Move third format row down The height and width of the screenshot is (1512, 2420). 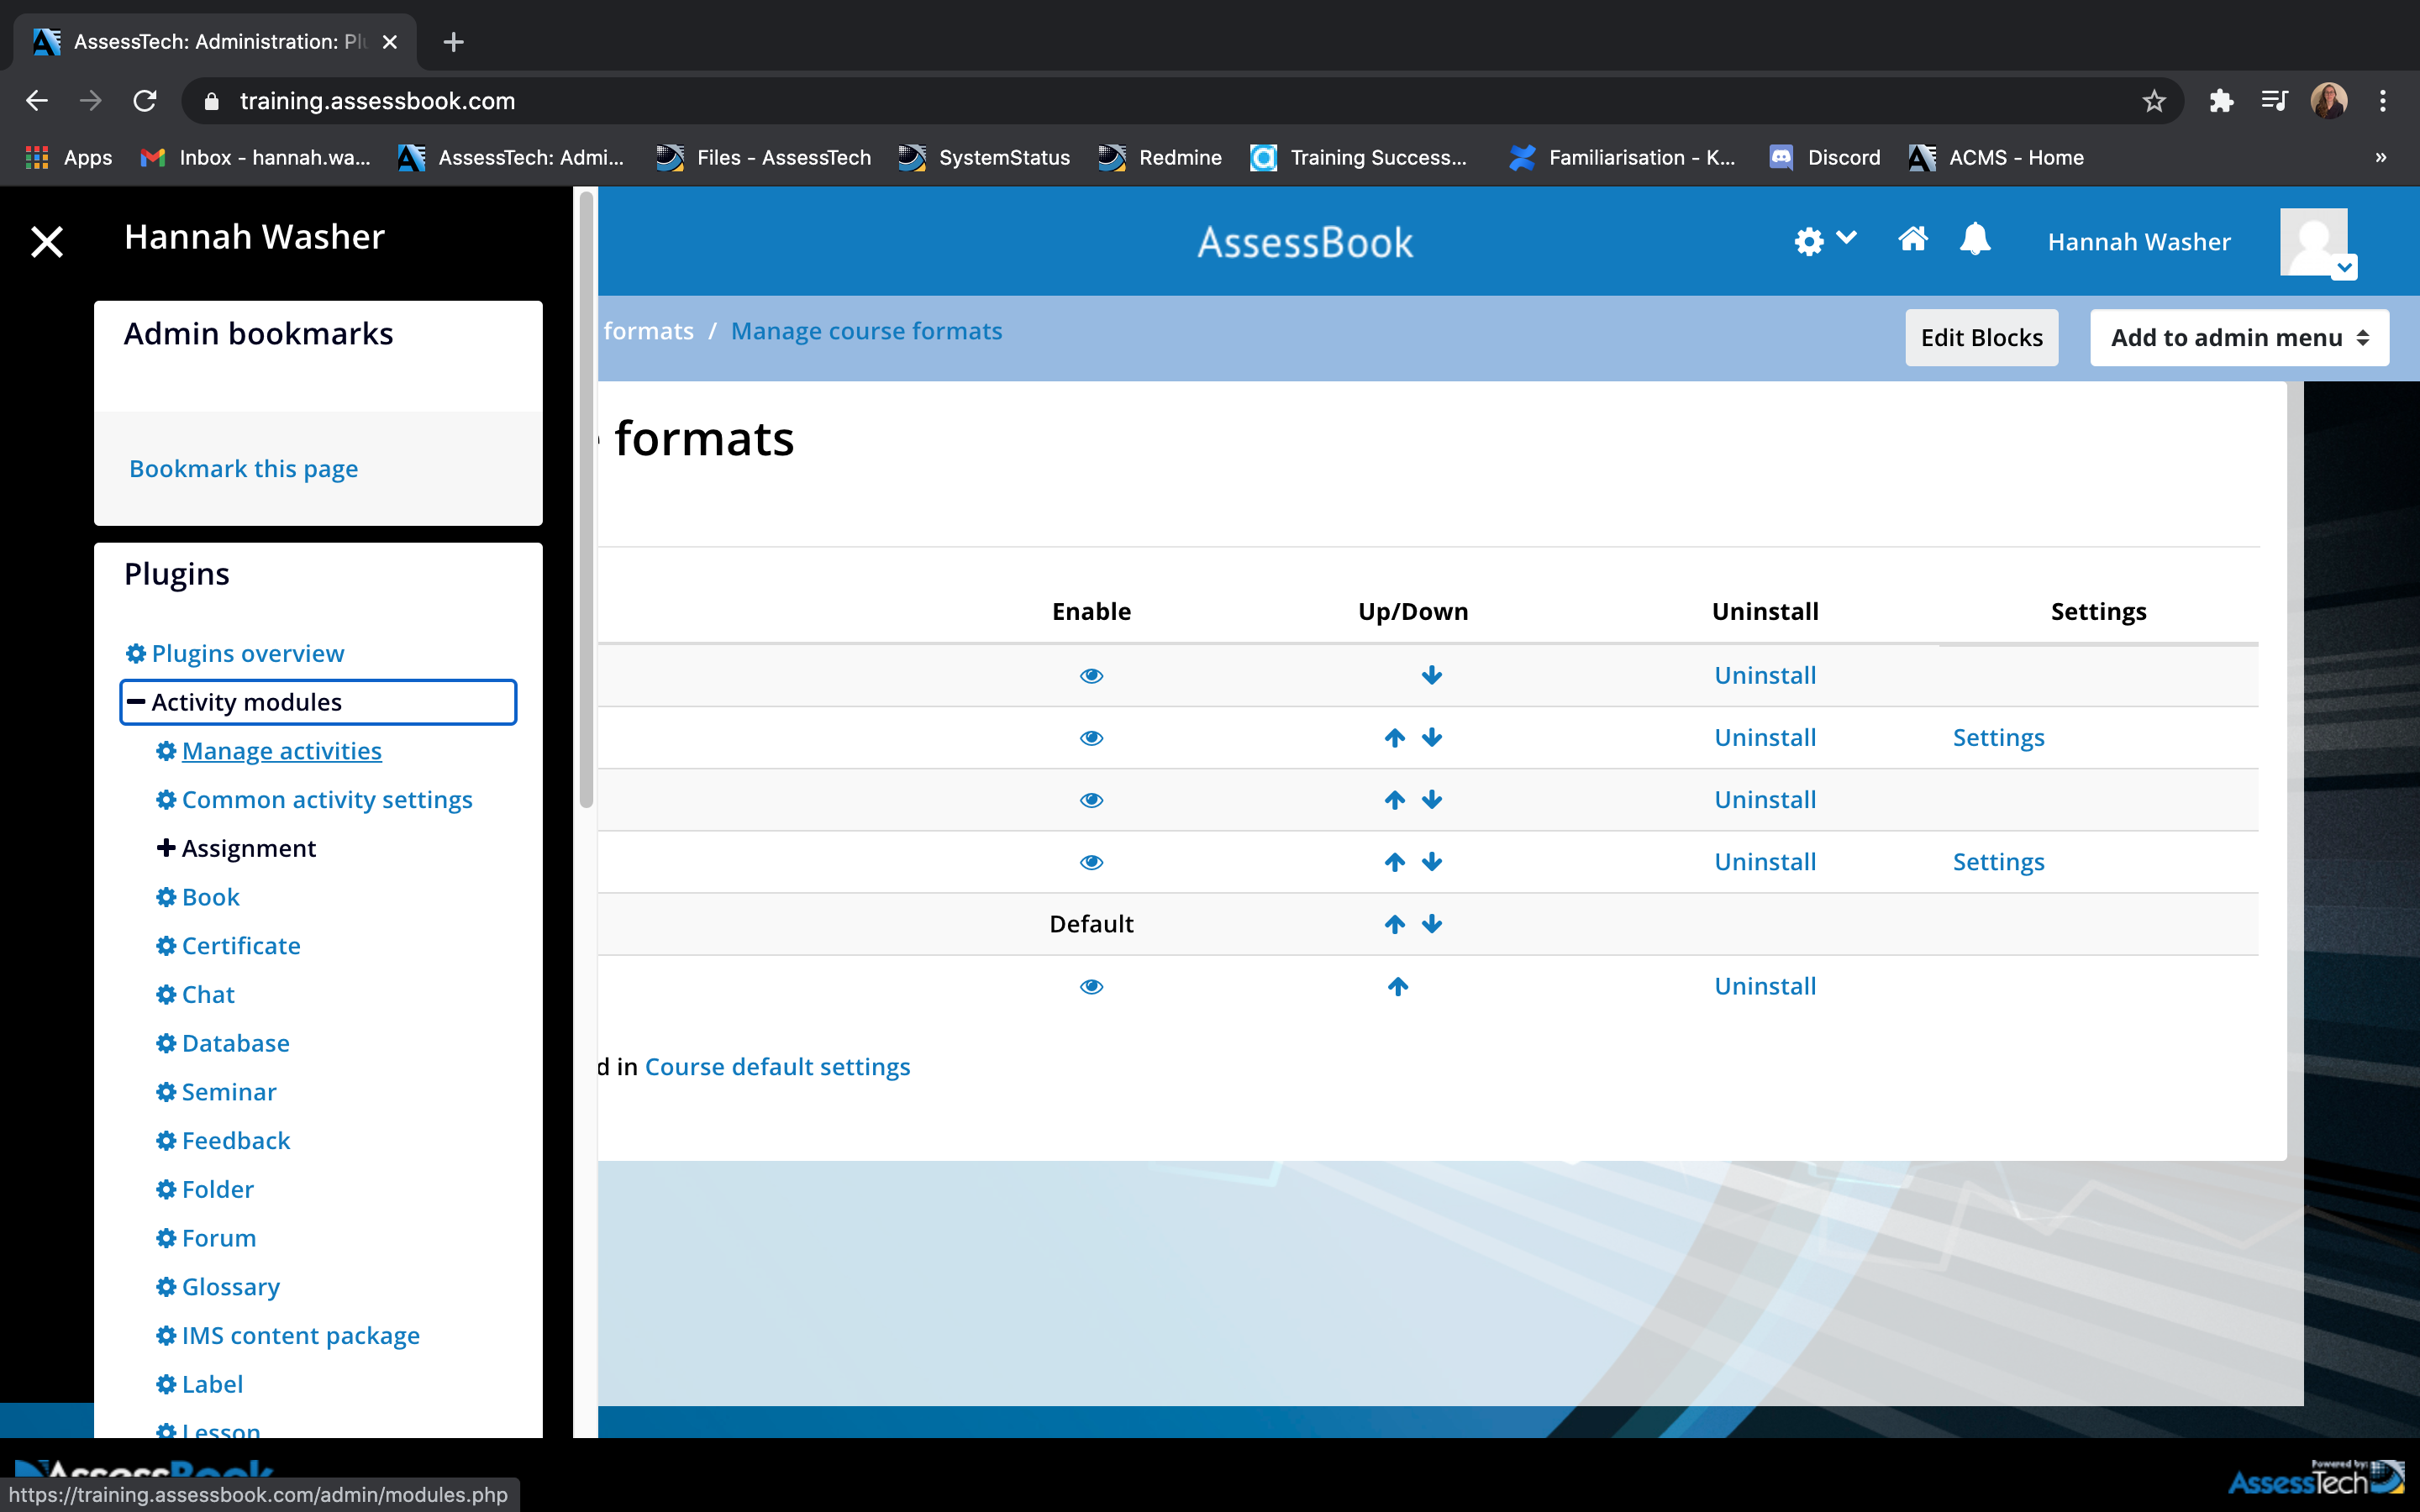click(x=1432, y=800)
